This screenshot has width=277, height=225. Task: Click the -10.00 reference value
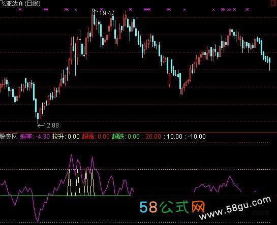click(x=197, y=137)
